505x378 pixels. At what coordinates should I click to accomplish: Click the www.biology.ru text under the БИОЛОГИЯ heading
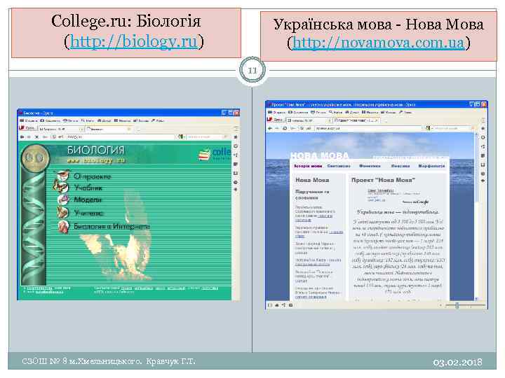click(96, 160)
